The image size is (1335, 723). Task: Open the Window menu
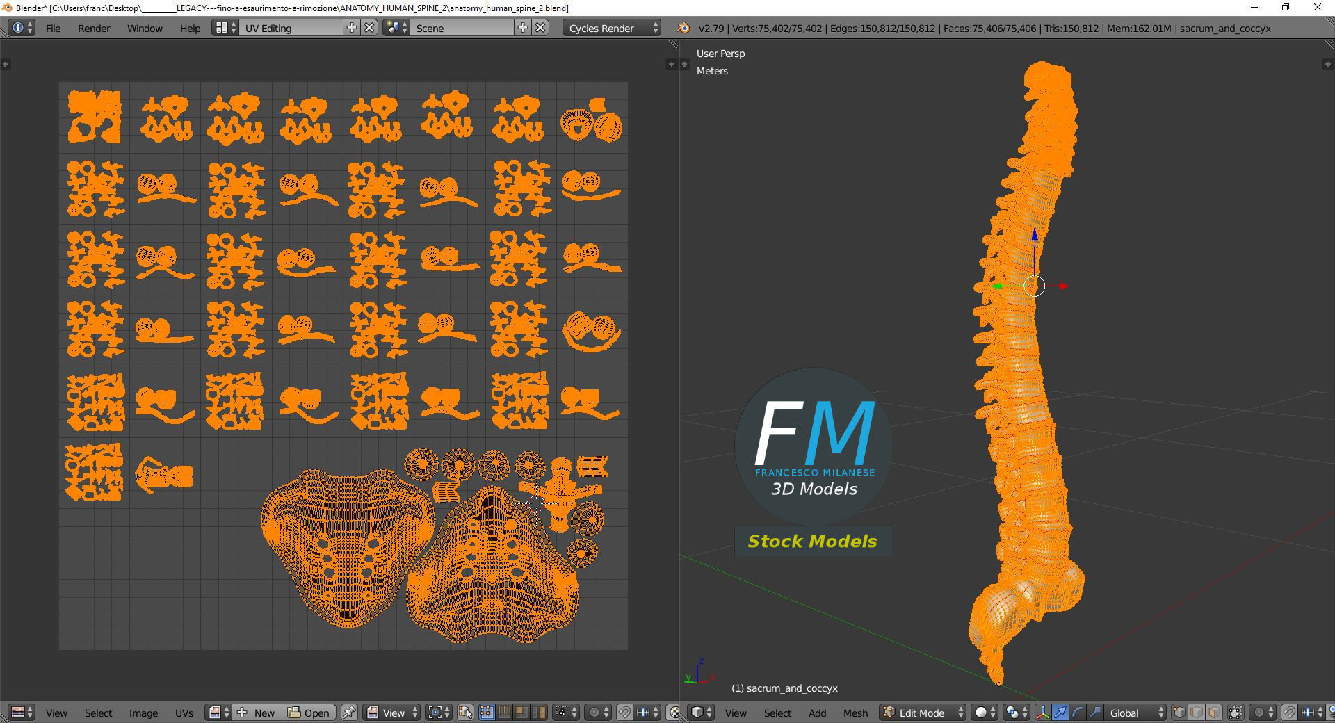click(x=145, y=29)
